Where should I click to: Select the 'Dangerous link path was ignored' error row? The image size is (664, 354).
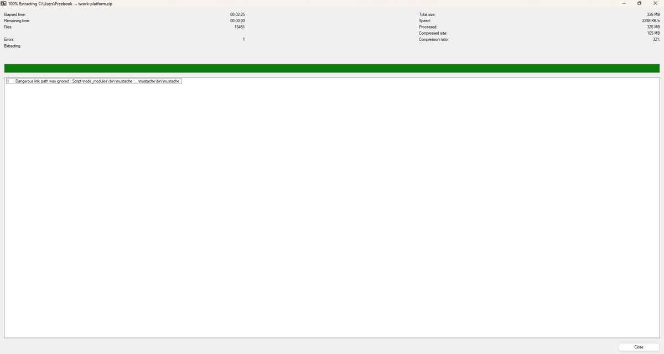tap(98, 81)
